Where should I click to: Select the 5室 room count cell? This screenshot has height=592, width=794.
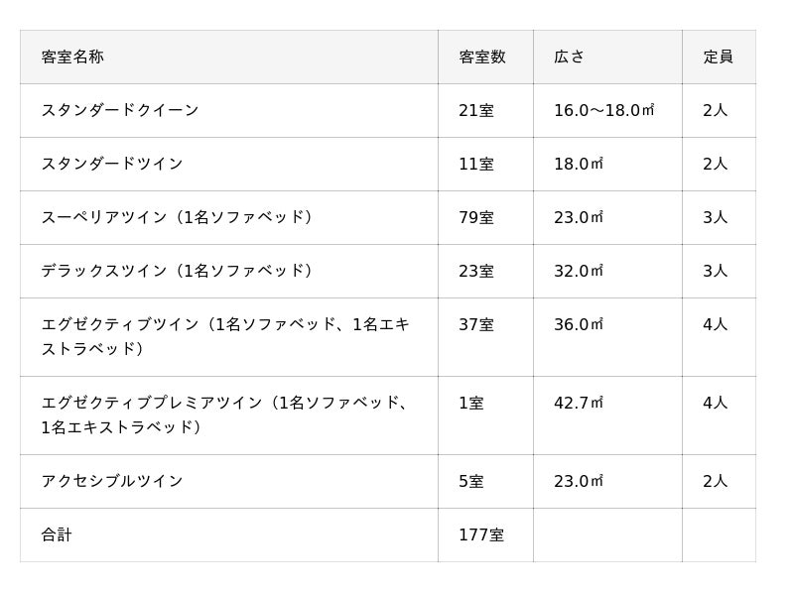pos(471,481)
